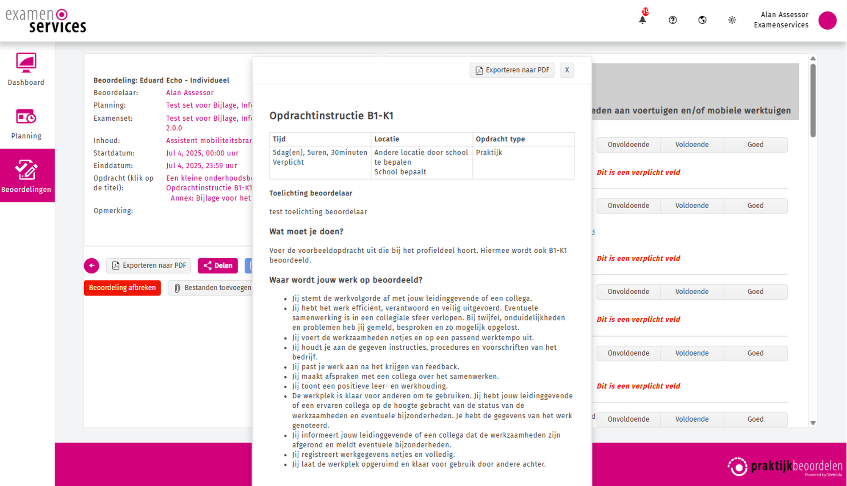Click Bestanden toevoegen attachment button

213,288
